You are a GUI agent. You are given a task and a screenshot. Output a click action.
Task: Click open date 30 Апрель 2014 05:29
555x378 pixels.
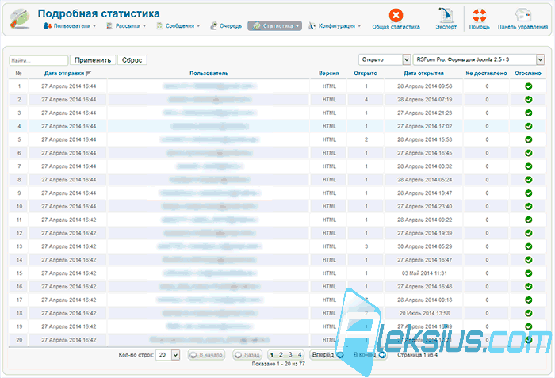coord(424,246)
